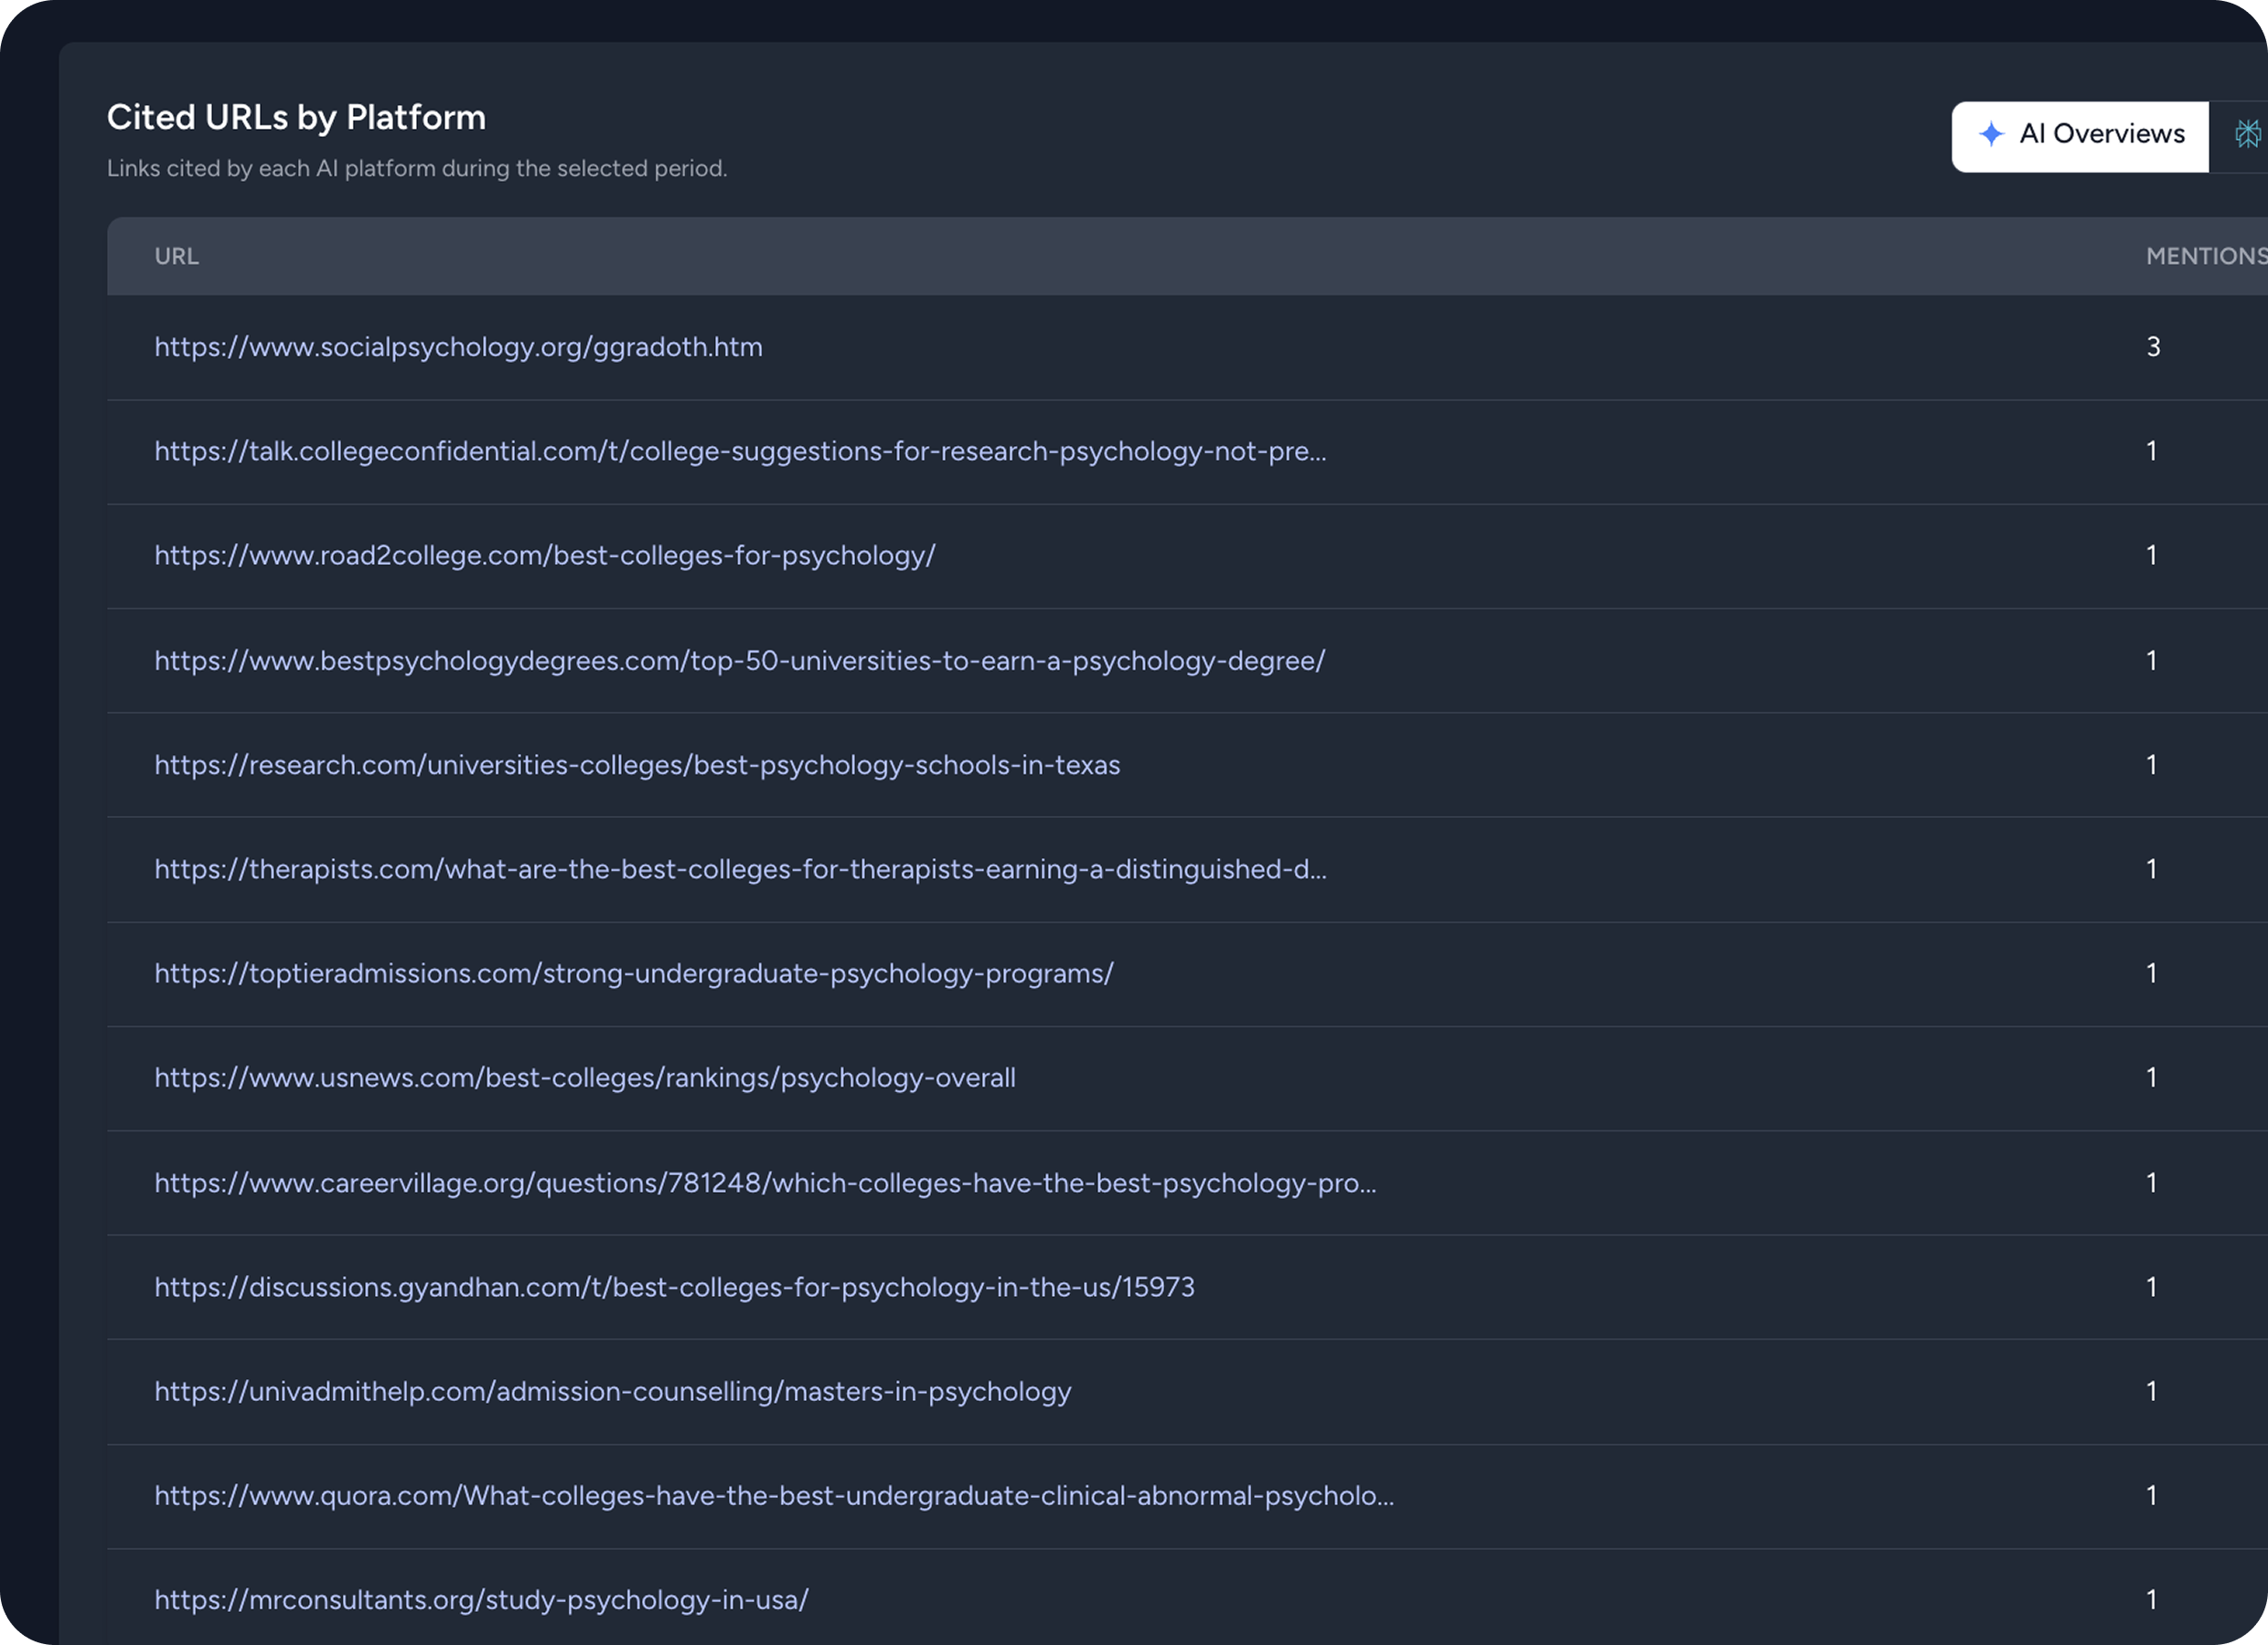Visit the road2college.com best colleges link
Screen dimensions: 2268x1645
pyautogui.click(x=545, y=556)
